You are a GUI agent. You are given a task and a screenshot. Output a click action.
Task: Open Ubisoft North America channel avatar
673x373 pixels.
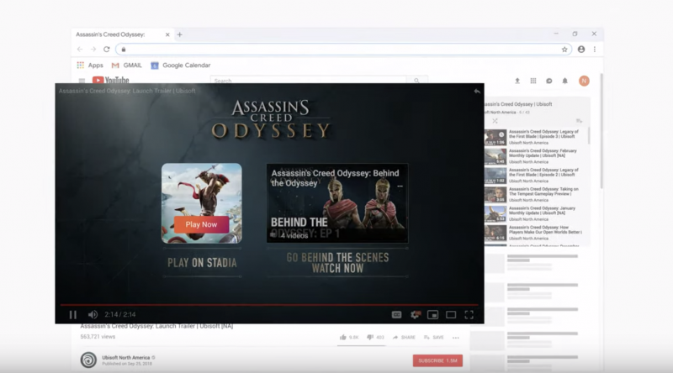pos(88,360)
